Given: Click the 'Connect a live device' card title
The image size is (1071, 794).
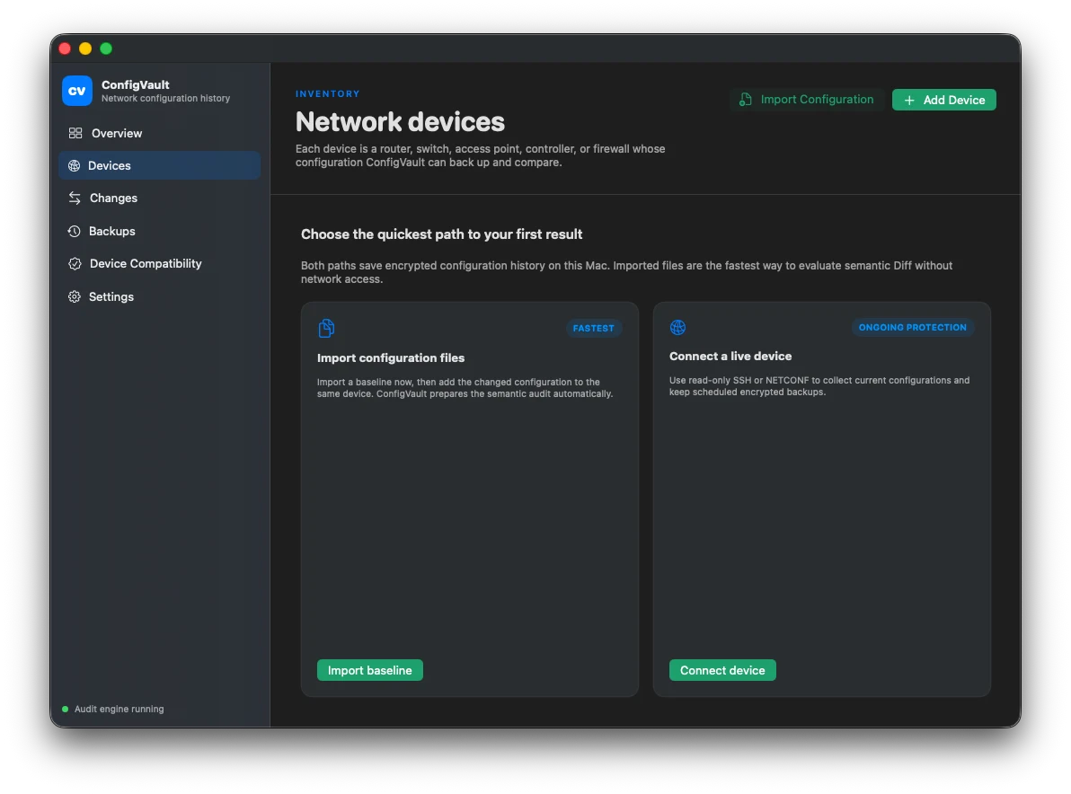Looking at the screenshot, I should [x=730, y=357].
